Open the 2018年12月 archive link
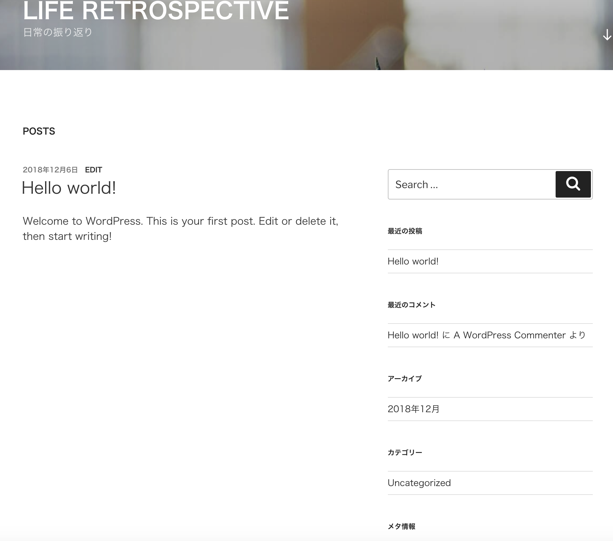This screenshot has height=541, width=613. click(x=413, y=409)
